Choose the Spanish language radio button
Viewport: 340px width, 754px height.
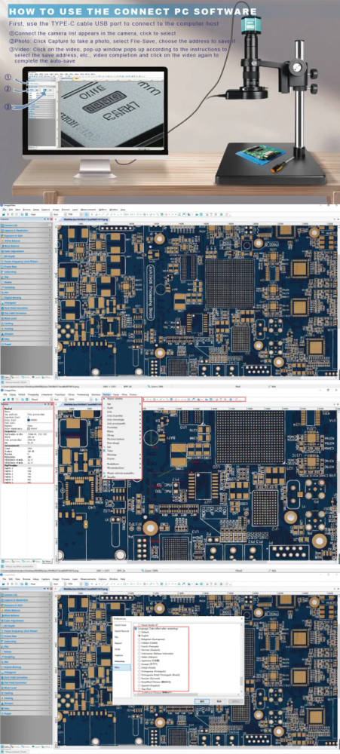point(139,685)
